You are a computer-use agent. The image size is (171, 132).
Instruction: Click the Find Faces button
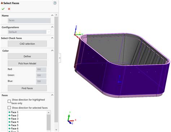(x=27, y=88)
